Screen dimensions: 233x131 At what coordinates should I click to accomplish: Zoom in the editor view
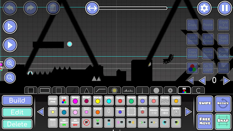tap(10, 63)
